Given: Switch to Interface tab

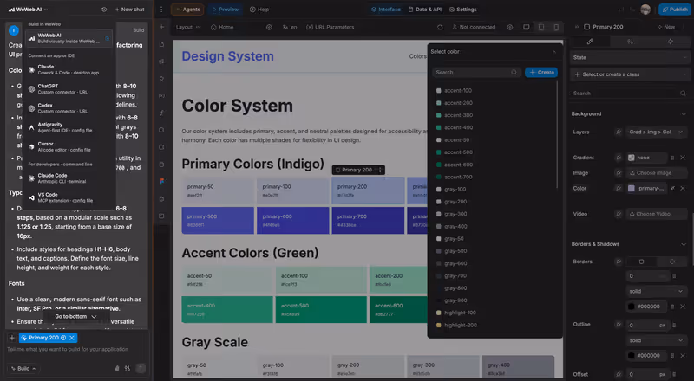Looking at the screenshot, I should coord(385,10).
